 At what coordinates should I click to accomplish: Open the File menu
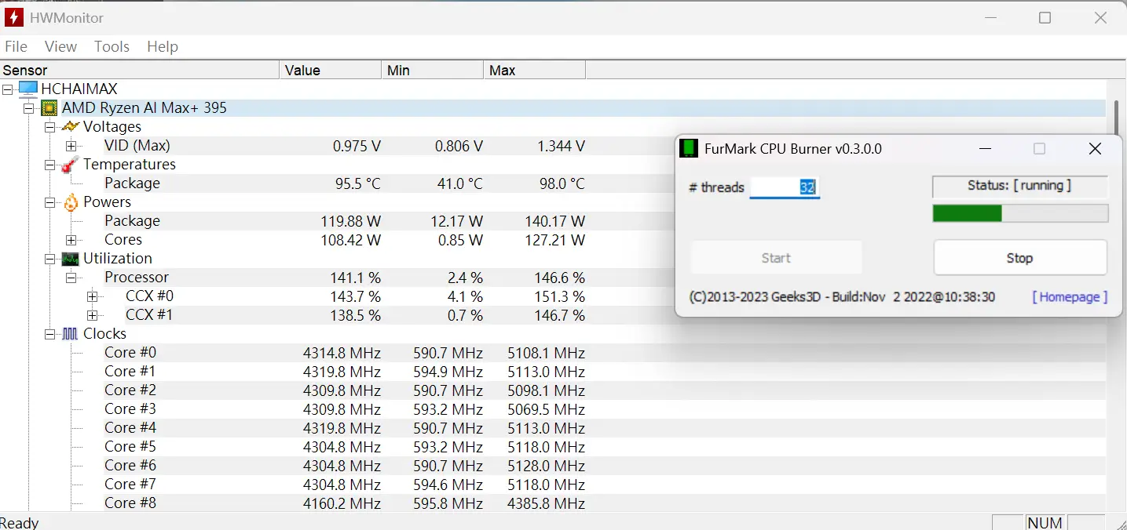tap(16, 46)
